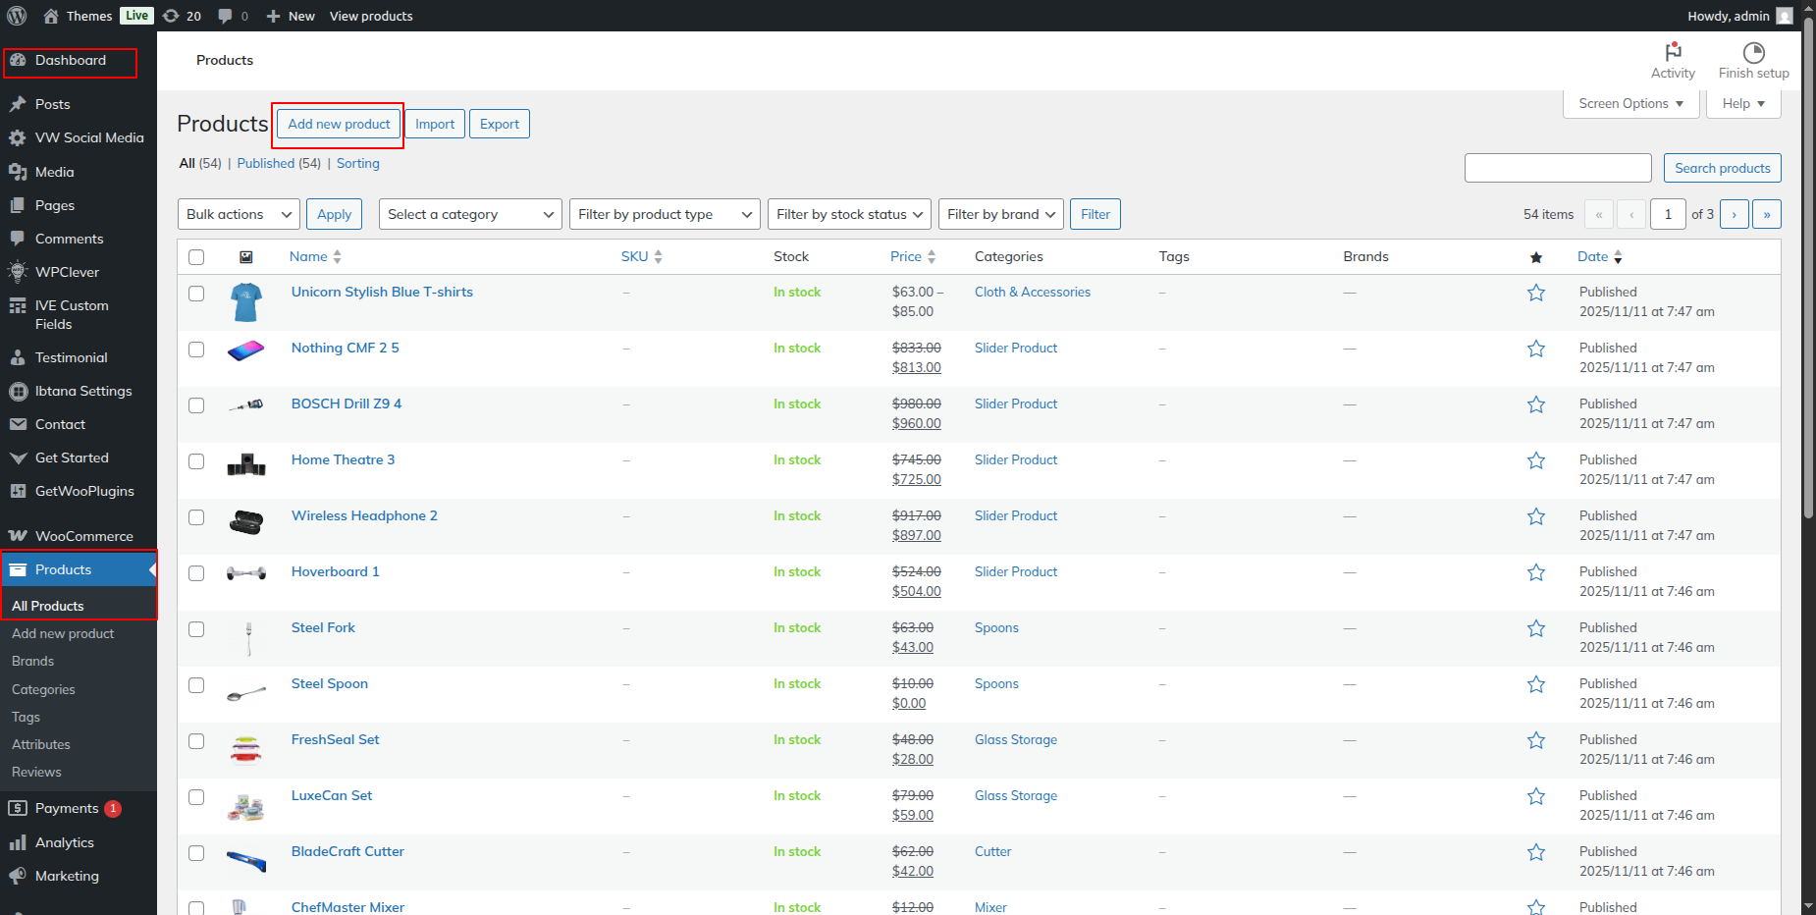
Task: Expand the Select a category dropdown
Action: click(x=470, y=214)
